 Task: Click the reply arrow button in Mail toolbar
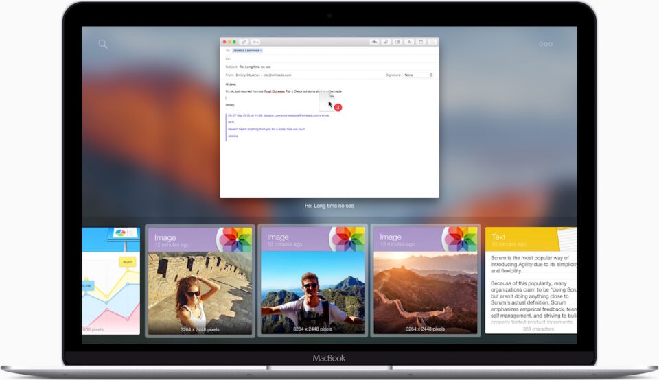tap(374, 42)
